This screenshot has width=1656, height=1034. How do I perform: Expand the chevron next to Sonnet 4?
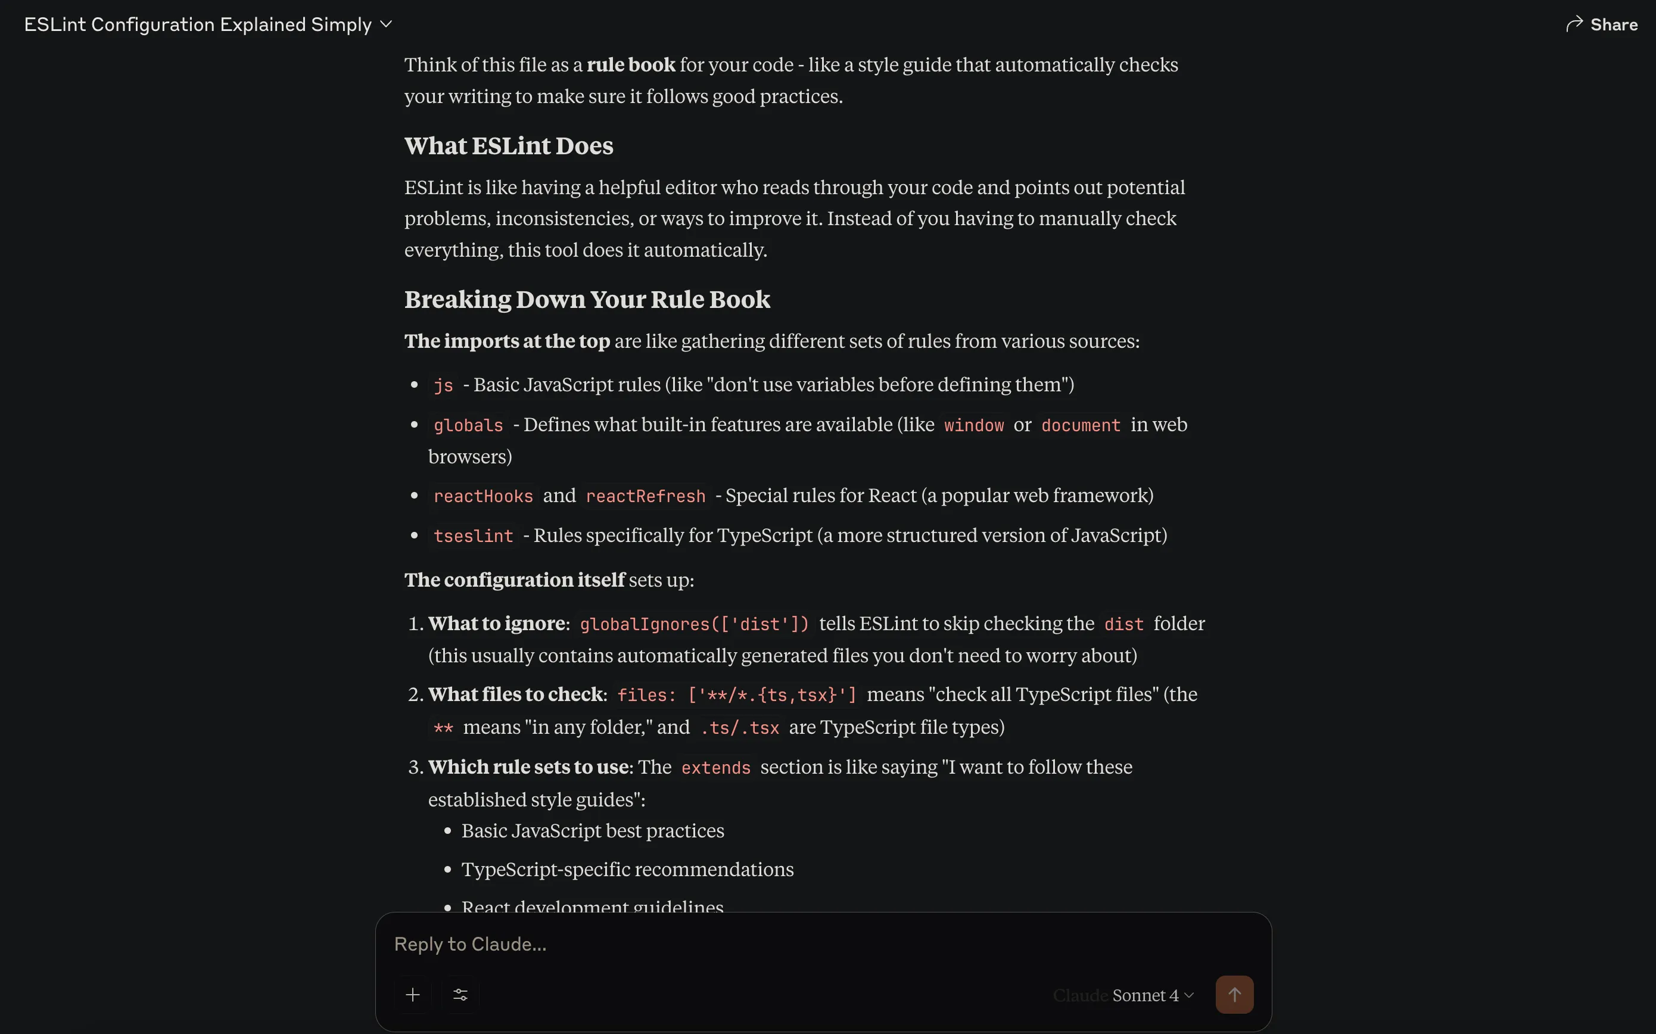pyautogui.click(x=1189, y=995)
